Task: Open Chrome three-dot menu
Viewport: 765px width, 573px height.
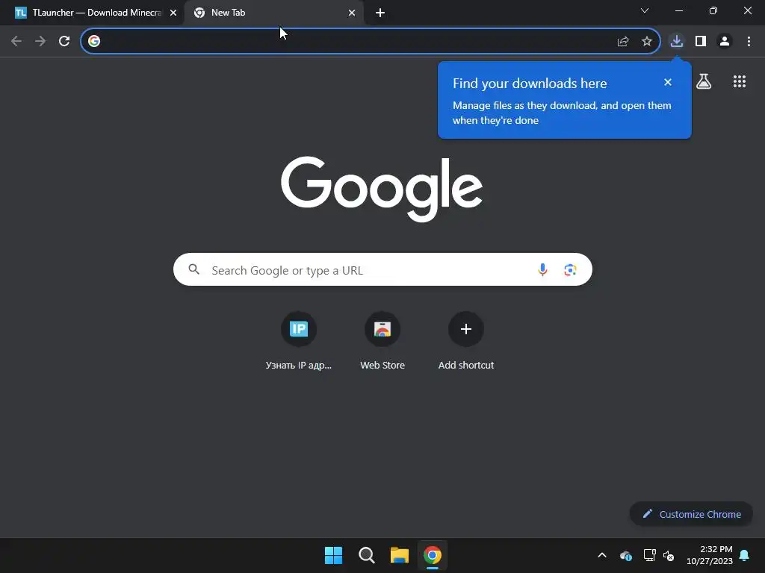Action: point(749,42)
